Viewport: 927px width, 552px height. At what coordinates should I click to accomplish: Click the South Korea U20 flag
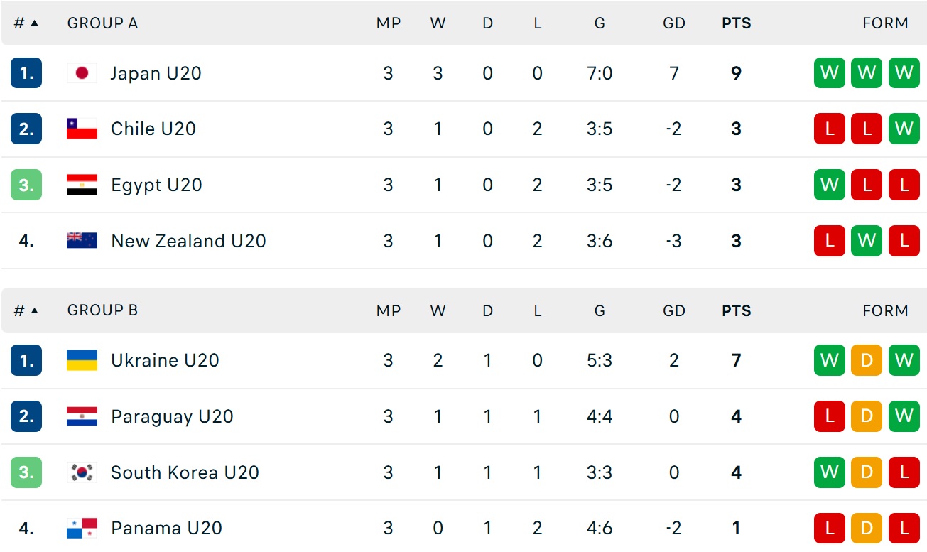click(82, 472)
